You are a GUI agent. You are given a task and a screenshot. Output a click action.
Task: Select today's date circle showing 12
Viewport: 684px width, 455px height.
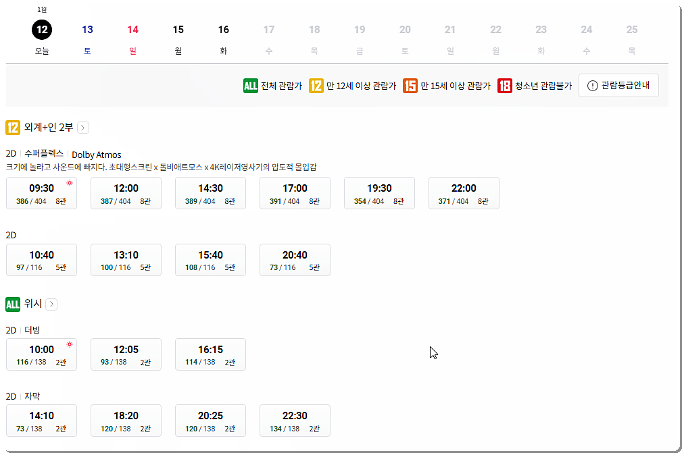tap(42, 30)
